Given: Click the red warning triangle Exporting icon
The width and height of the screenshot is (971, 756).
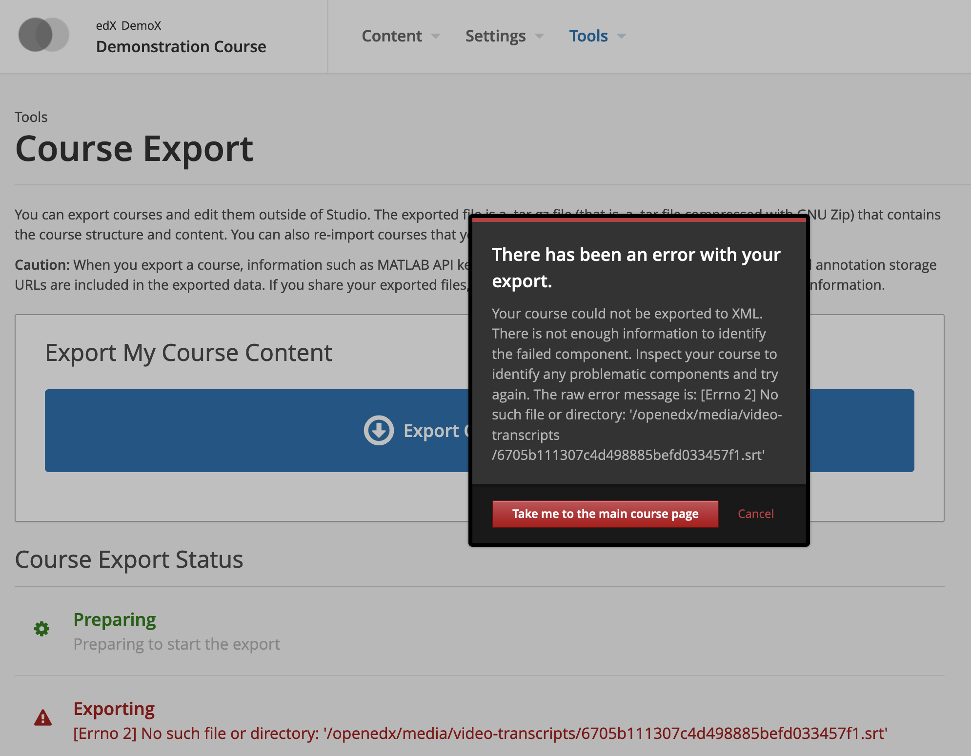Looking at the screenshot, I should [x=43, y=718].
